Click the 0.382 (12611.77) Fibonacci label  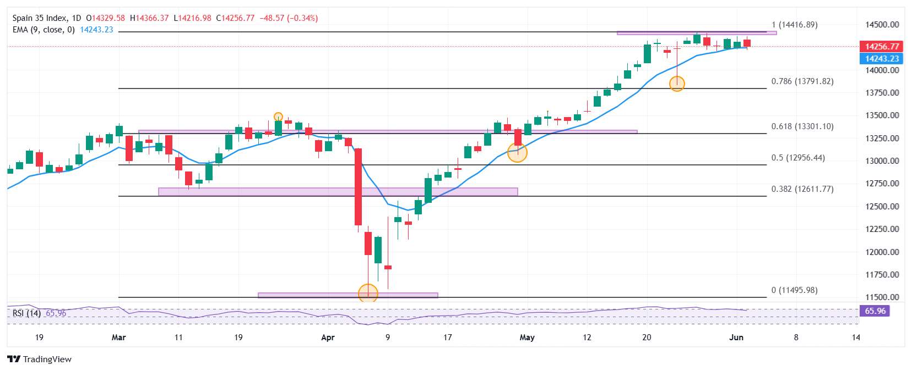coord(802,189)
